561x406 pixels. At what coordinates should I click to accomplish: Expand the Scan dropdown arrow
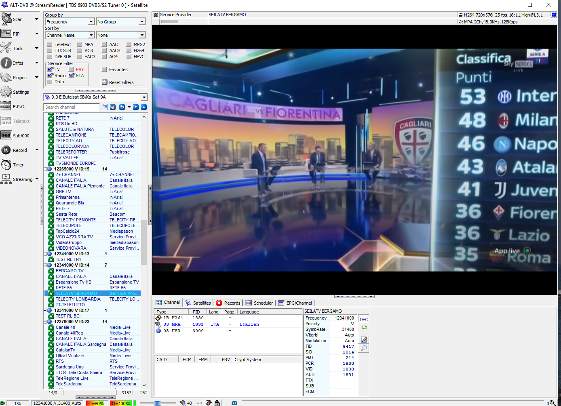[x=37, y=19]
